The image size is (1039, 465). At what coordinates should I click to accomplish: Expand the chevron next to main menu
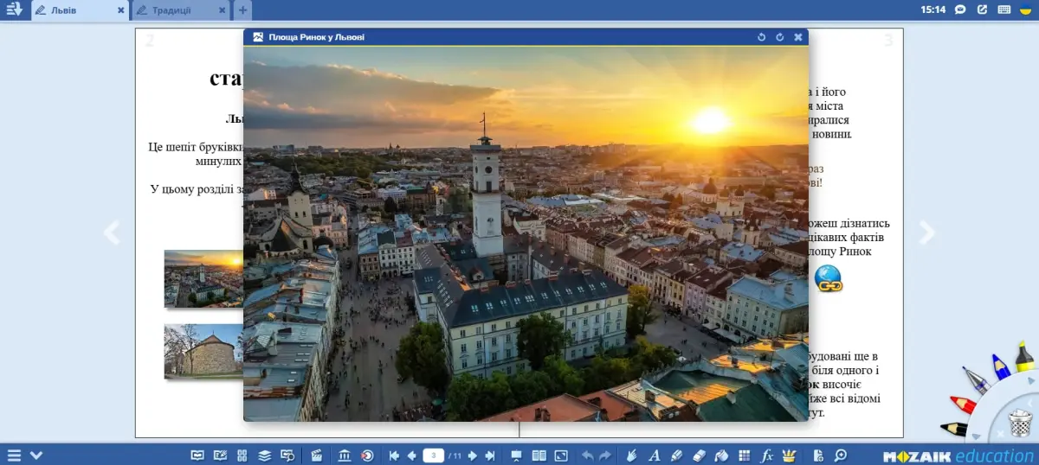36,455
